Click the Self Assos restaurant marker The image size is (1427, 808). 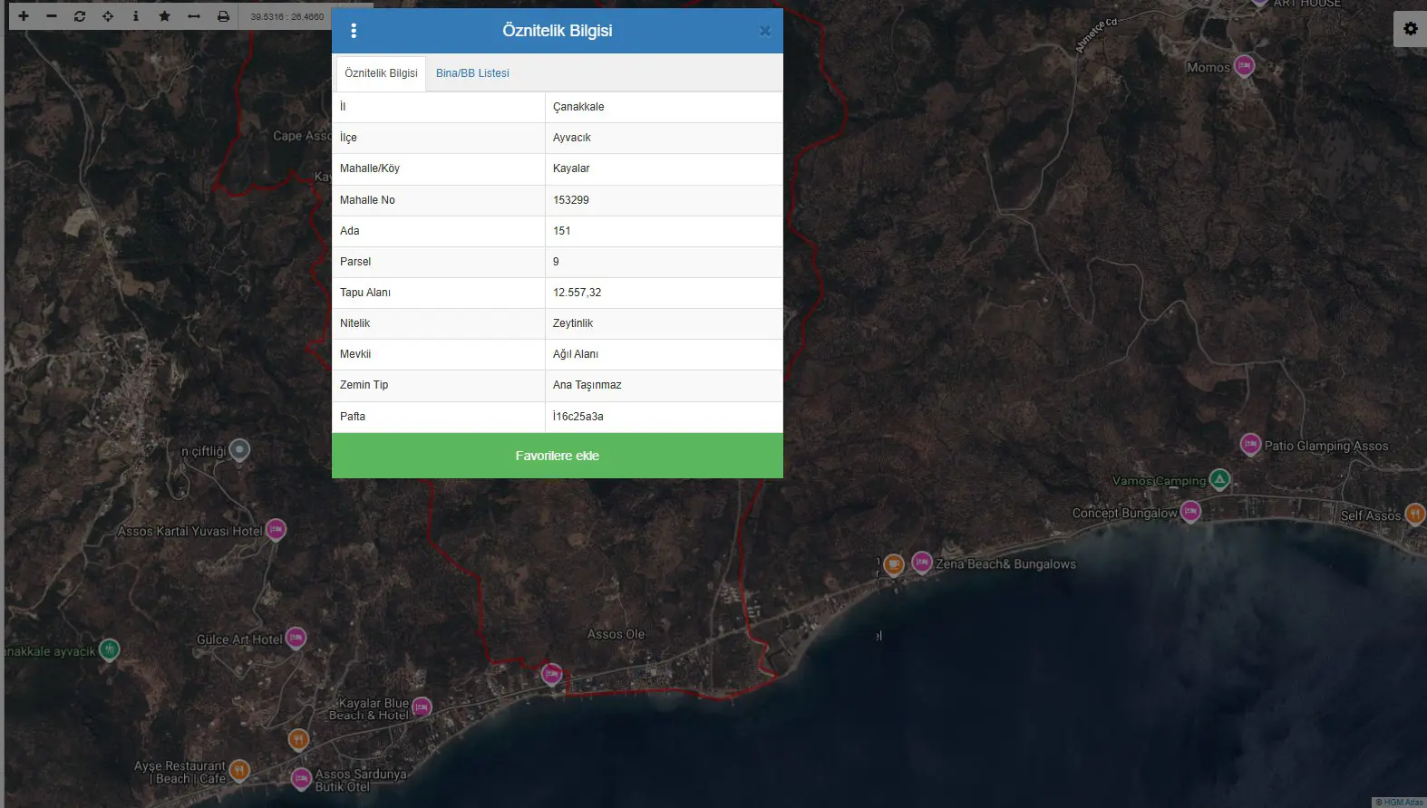1415,514
